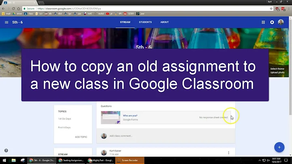This screenshot has height=164, width=292.
Task: Open Screen Recorder from the taskbar
Action: (x=130, y=160)
